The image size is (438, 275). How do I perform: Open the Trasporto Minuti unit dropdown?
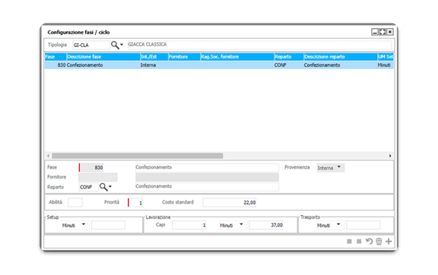[x=330, y=225]
